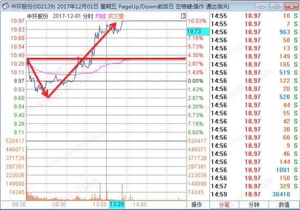The image size is (300, 210).
Task: Select the 14:56 trade row with volume 1001
Action: [x=255, y=170]
